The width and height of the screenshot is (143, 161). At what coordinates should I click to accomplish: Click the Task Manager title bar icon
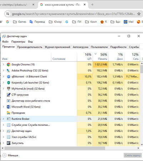pos(4,36)
